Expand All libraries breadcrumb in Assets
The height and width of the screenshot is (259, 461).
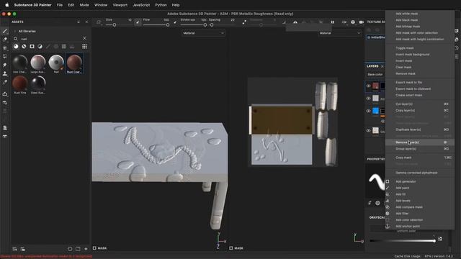[27, 31]
